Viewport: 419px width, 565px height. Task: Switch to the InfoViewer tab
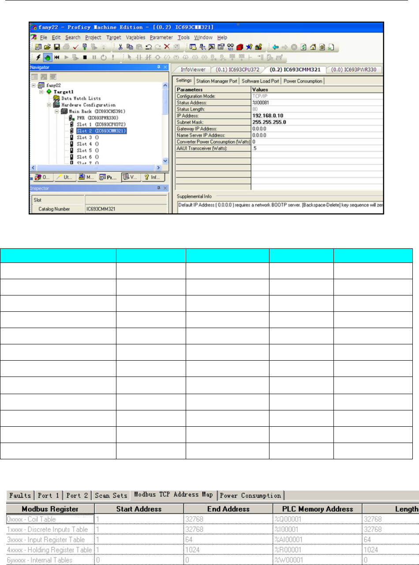193,69
